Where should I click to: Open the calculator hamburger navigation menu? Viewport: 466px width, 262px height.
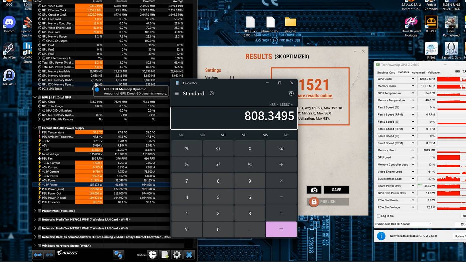(x=177, y=94)
